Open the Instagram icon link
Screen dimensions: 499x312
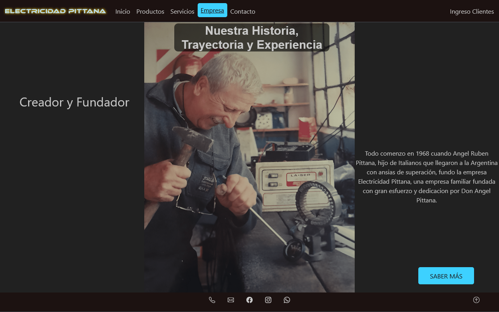click(268, 300)
